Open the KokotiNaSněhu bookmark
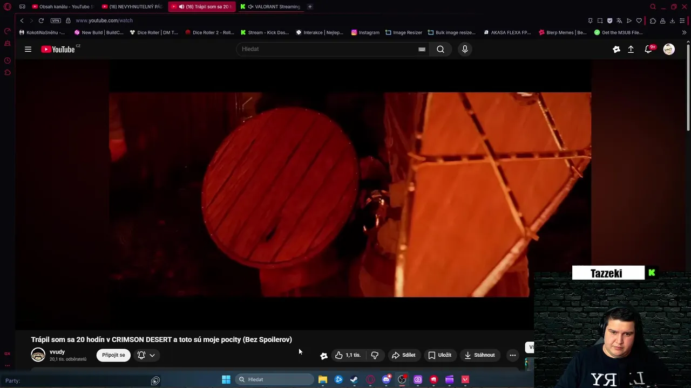Image resolution: width=691 pixels, height=388 pixels. [x=42, y=32]
